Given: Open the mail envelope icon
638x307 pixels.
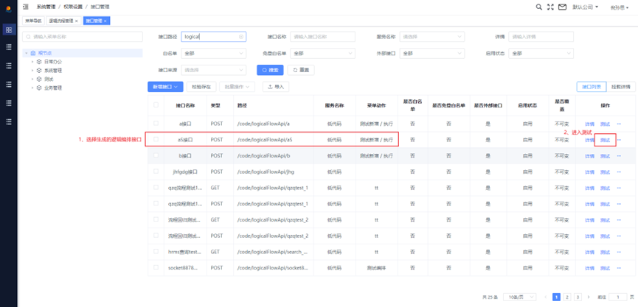Looking at the screenshot, I should click(x=562, y=7).
